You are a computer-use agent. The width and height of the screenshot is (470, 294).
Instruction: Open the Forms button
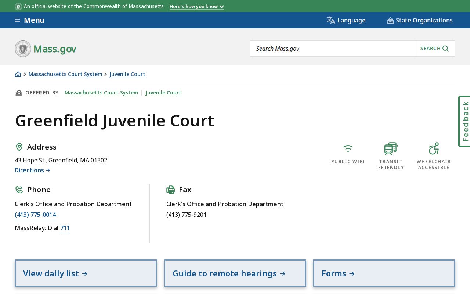pos(384,273)
